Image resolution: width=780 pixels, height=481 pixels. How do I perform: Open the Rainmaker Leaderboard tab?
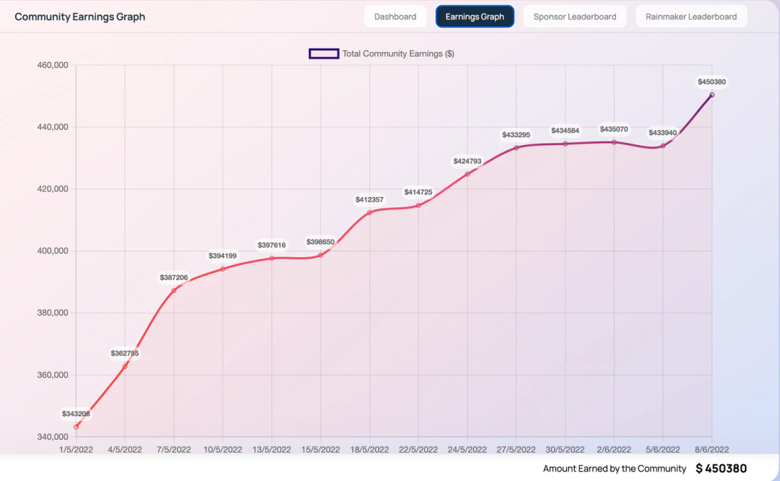click(691, 17)
